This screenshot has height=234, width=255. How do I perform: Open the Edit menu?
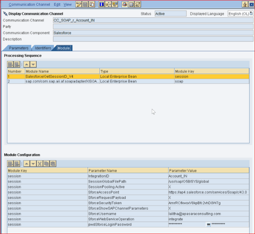coord(57,4)
